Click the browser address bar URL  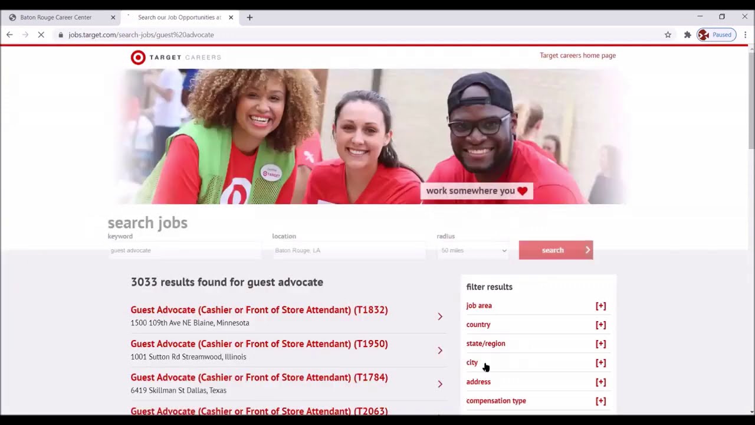141,35
